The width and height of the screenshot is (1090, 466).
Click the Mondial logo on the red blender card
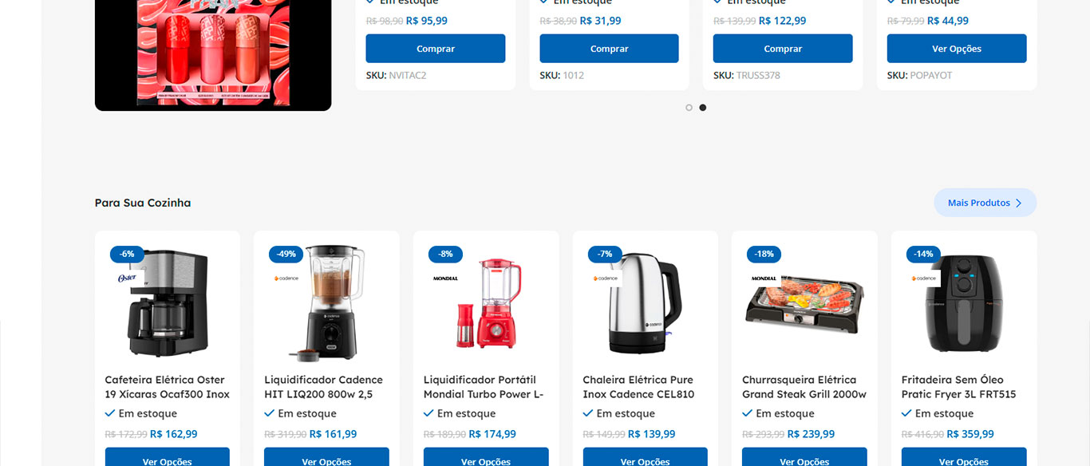445,278
